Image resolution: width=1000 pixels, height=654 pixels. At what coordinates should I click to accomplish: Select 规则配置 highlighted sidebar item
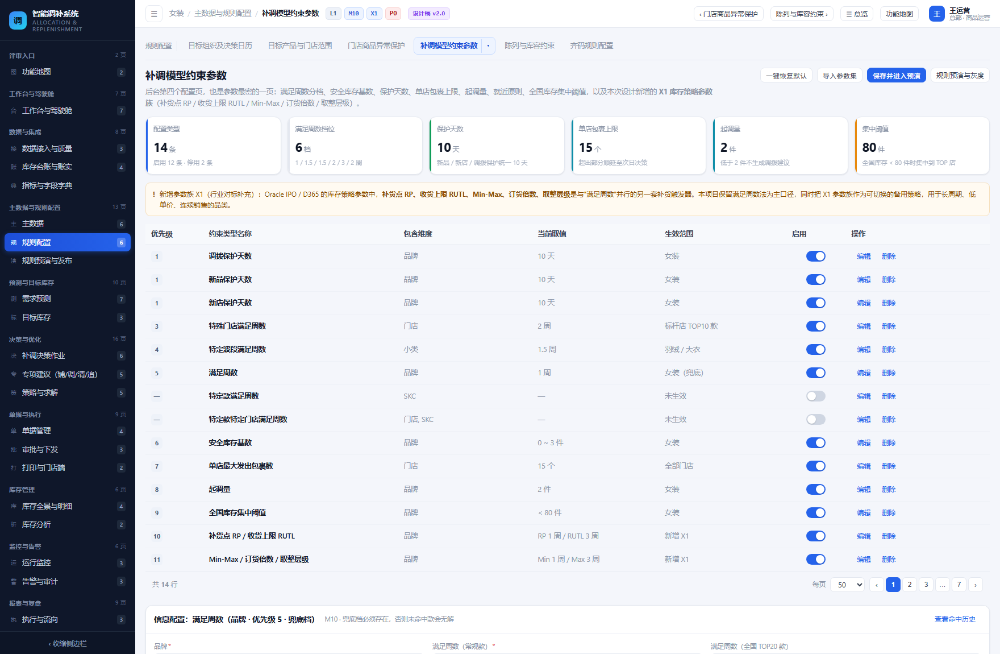point(68,243)
